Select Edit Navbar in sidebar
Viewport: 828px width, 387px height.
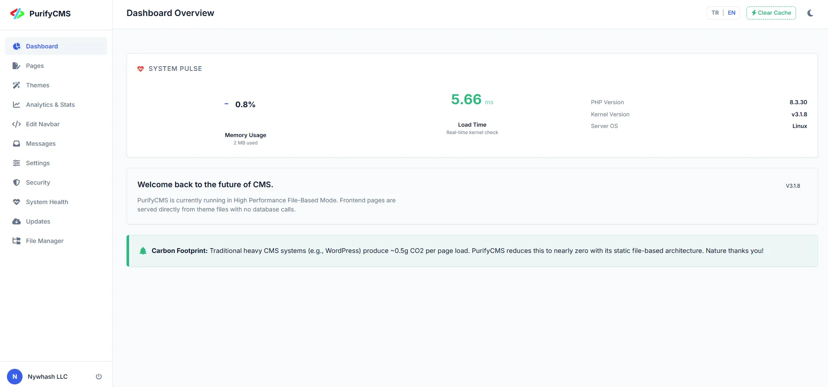click(x=56, y=124)
